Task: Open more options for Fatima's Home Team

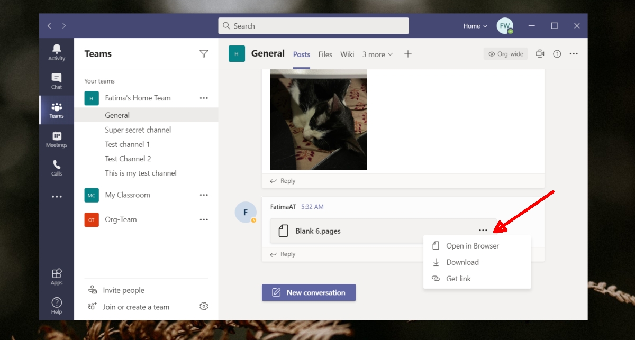Action: 204,98
